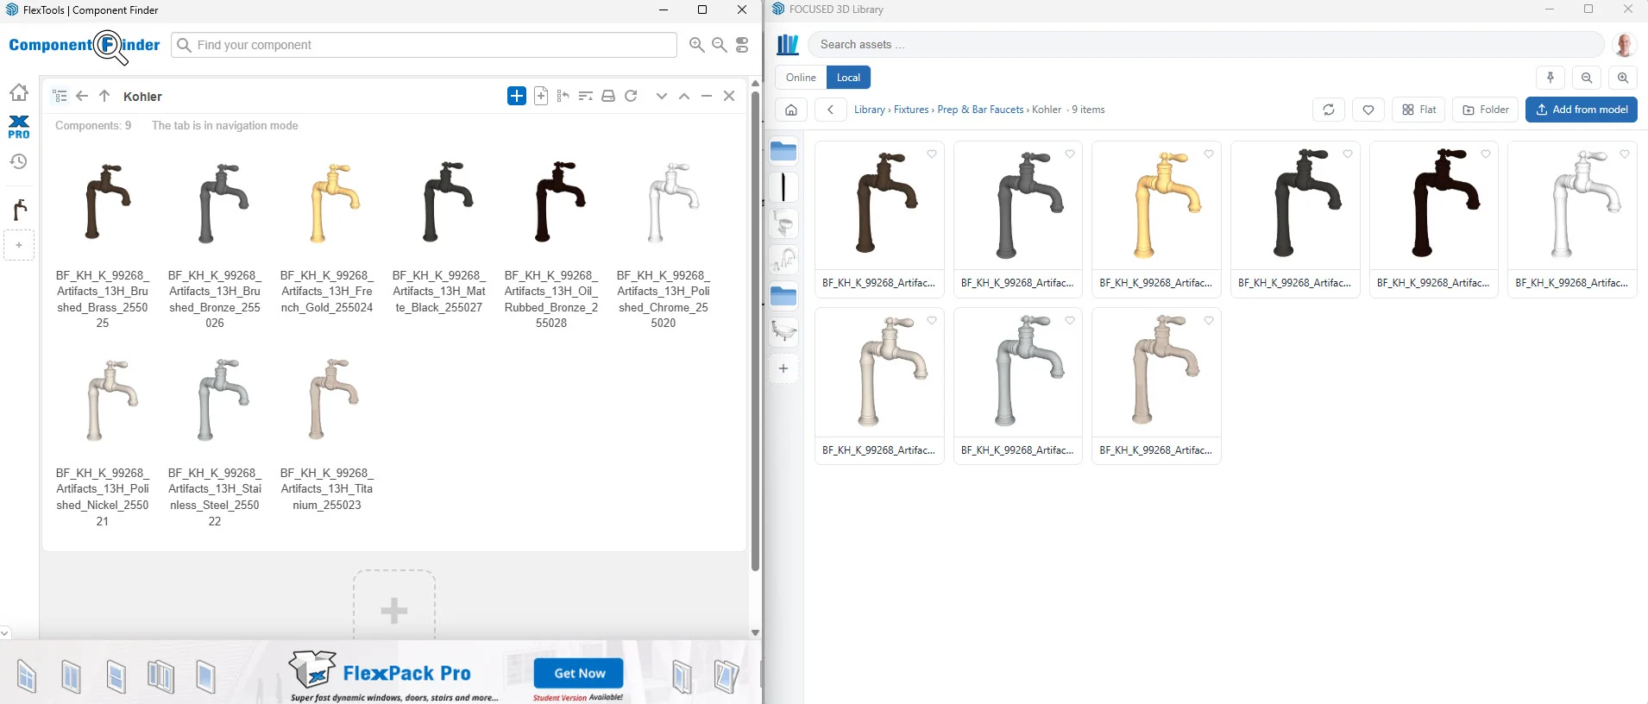The height and width of the screenshot is (704, 1648).
Task: Toggle the tree list view beside the back arrow
Action: click(60, 96)
